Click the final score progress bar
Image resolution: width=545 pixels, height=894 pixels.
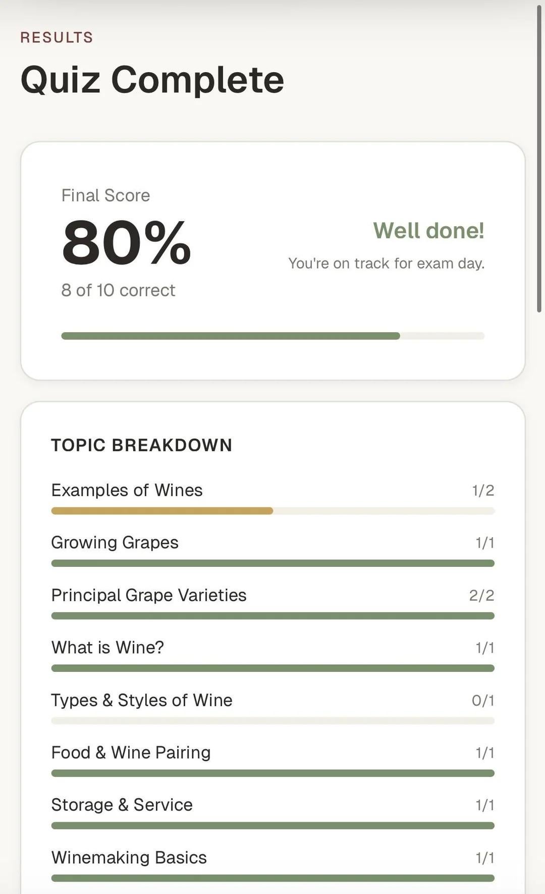[x=272, y=336]
